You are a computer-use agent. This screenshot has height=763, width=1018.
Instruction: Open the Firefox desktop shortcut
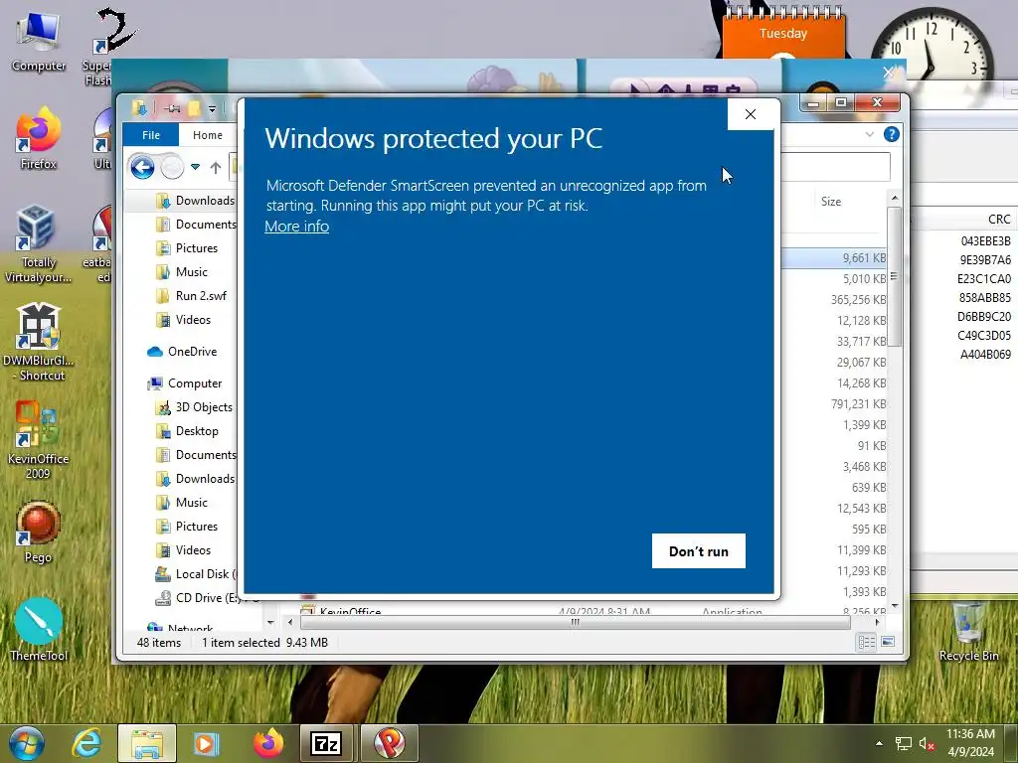pos(39,139)
